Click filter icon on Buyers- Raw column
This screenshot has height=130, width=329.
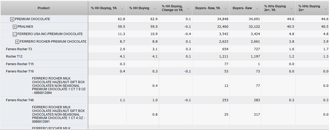pyautogui.click(x=257, y=8)
